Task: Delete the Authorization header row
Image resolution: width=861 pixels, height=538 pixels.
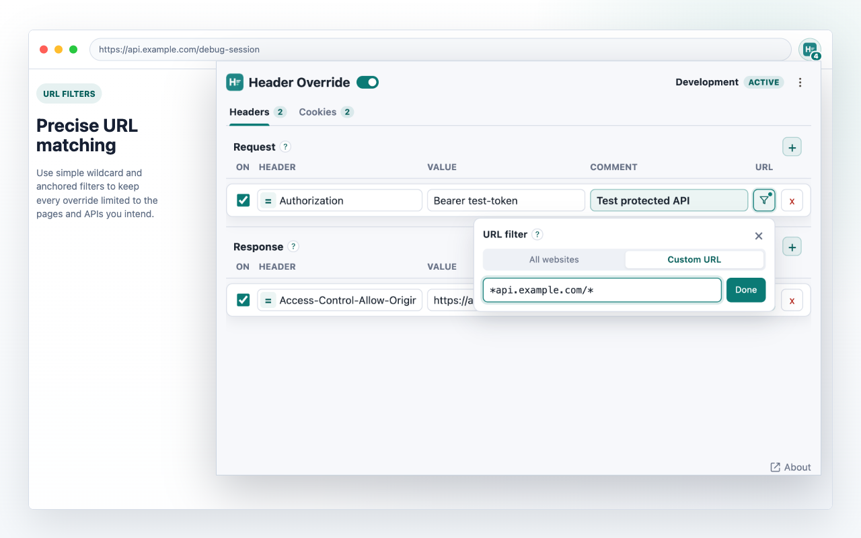Action: click(792, 200)
